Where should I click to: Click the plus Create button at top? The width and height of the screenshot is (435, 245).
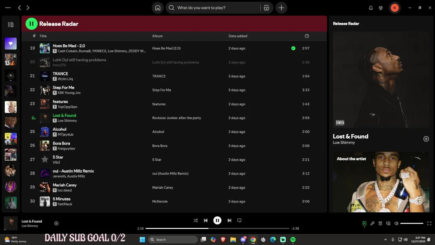coord(281,7)
